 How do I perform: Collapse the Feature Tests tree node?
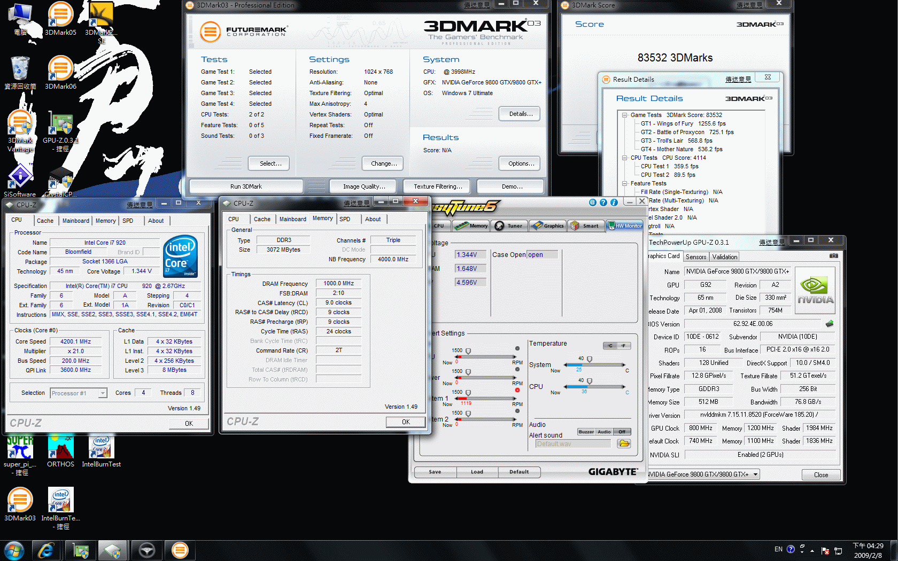tap(624, 183)
